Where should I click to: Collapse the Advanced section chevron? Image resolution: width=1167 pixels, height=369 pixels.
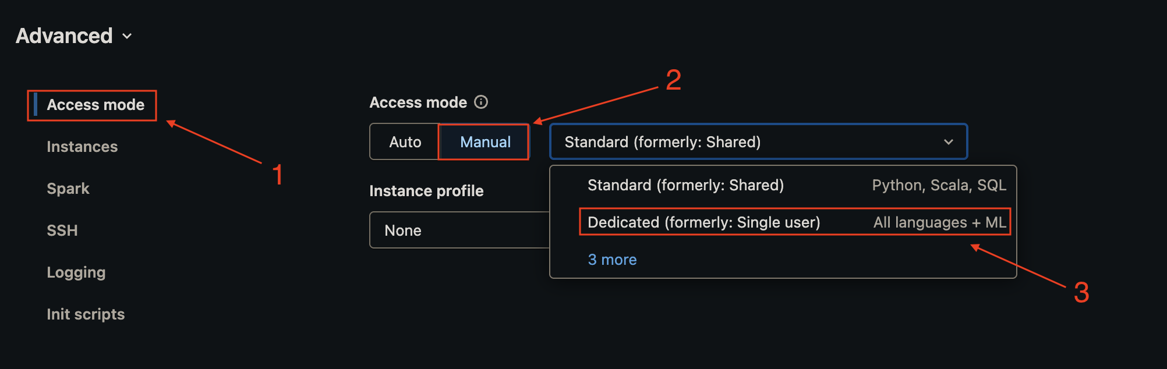click(x=128, y=36)
